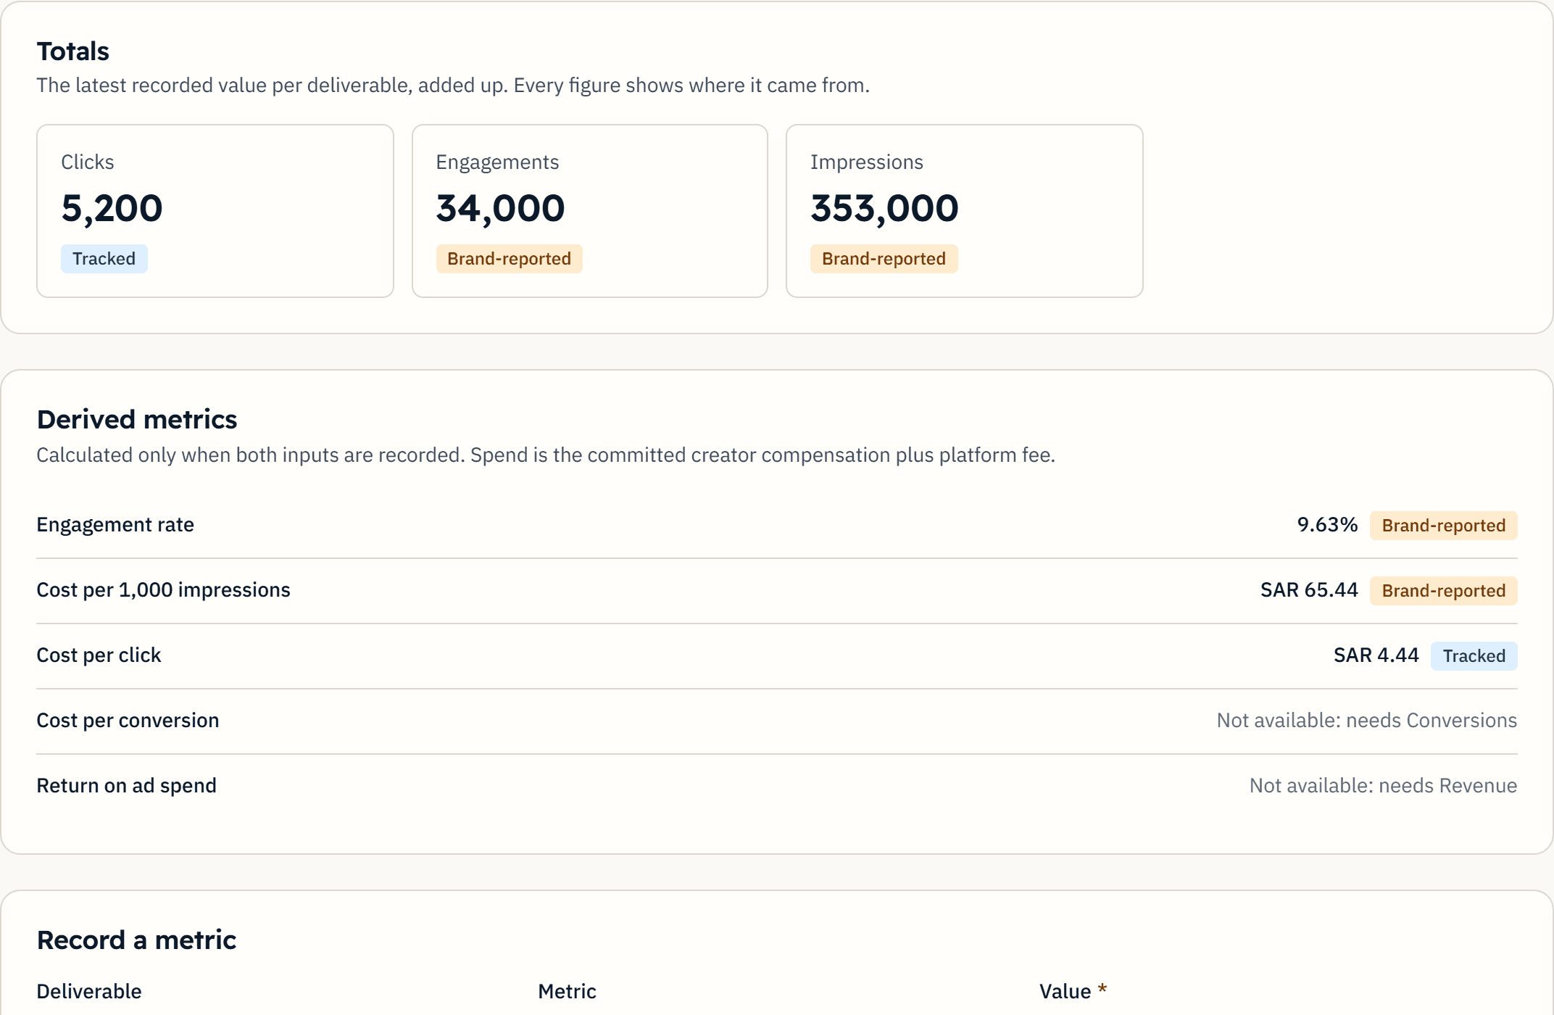Click the 353,000 impressions value
Image resolution: width=1554 pixels, height=1015 pixels.
pos(884,209)
